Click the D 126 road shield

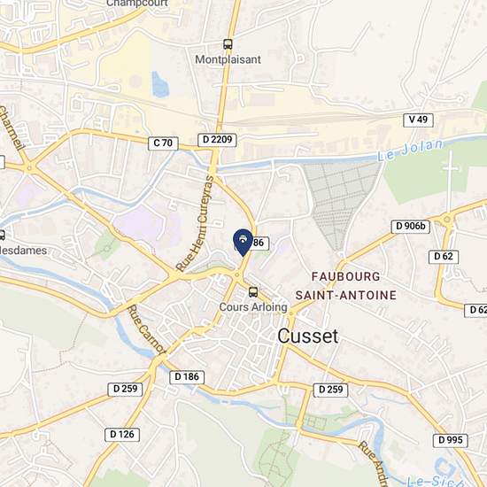tap(122, 435)
